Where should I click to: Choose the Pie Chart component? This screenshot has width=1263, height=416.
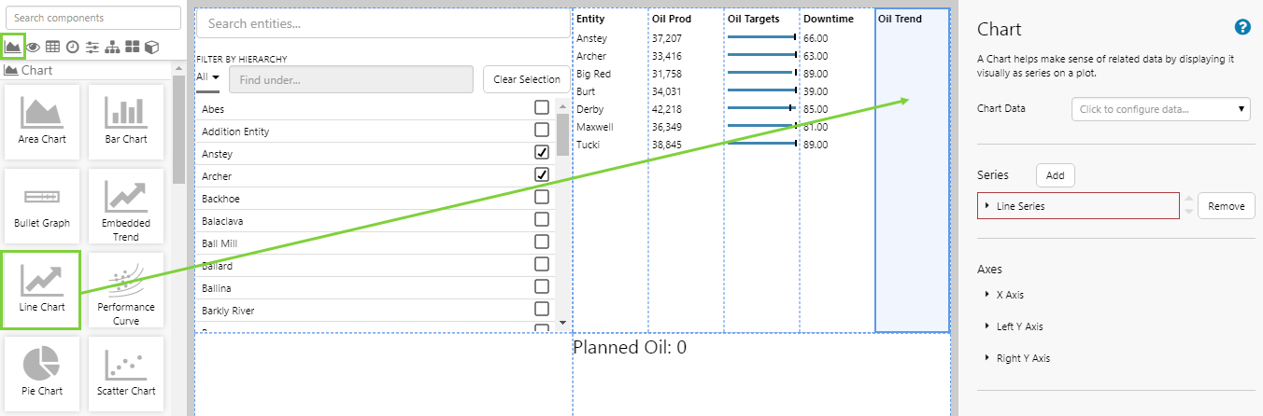tap(41, 368)
